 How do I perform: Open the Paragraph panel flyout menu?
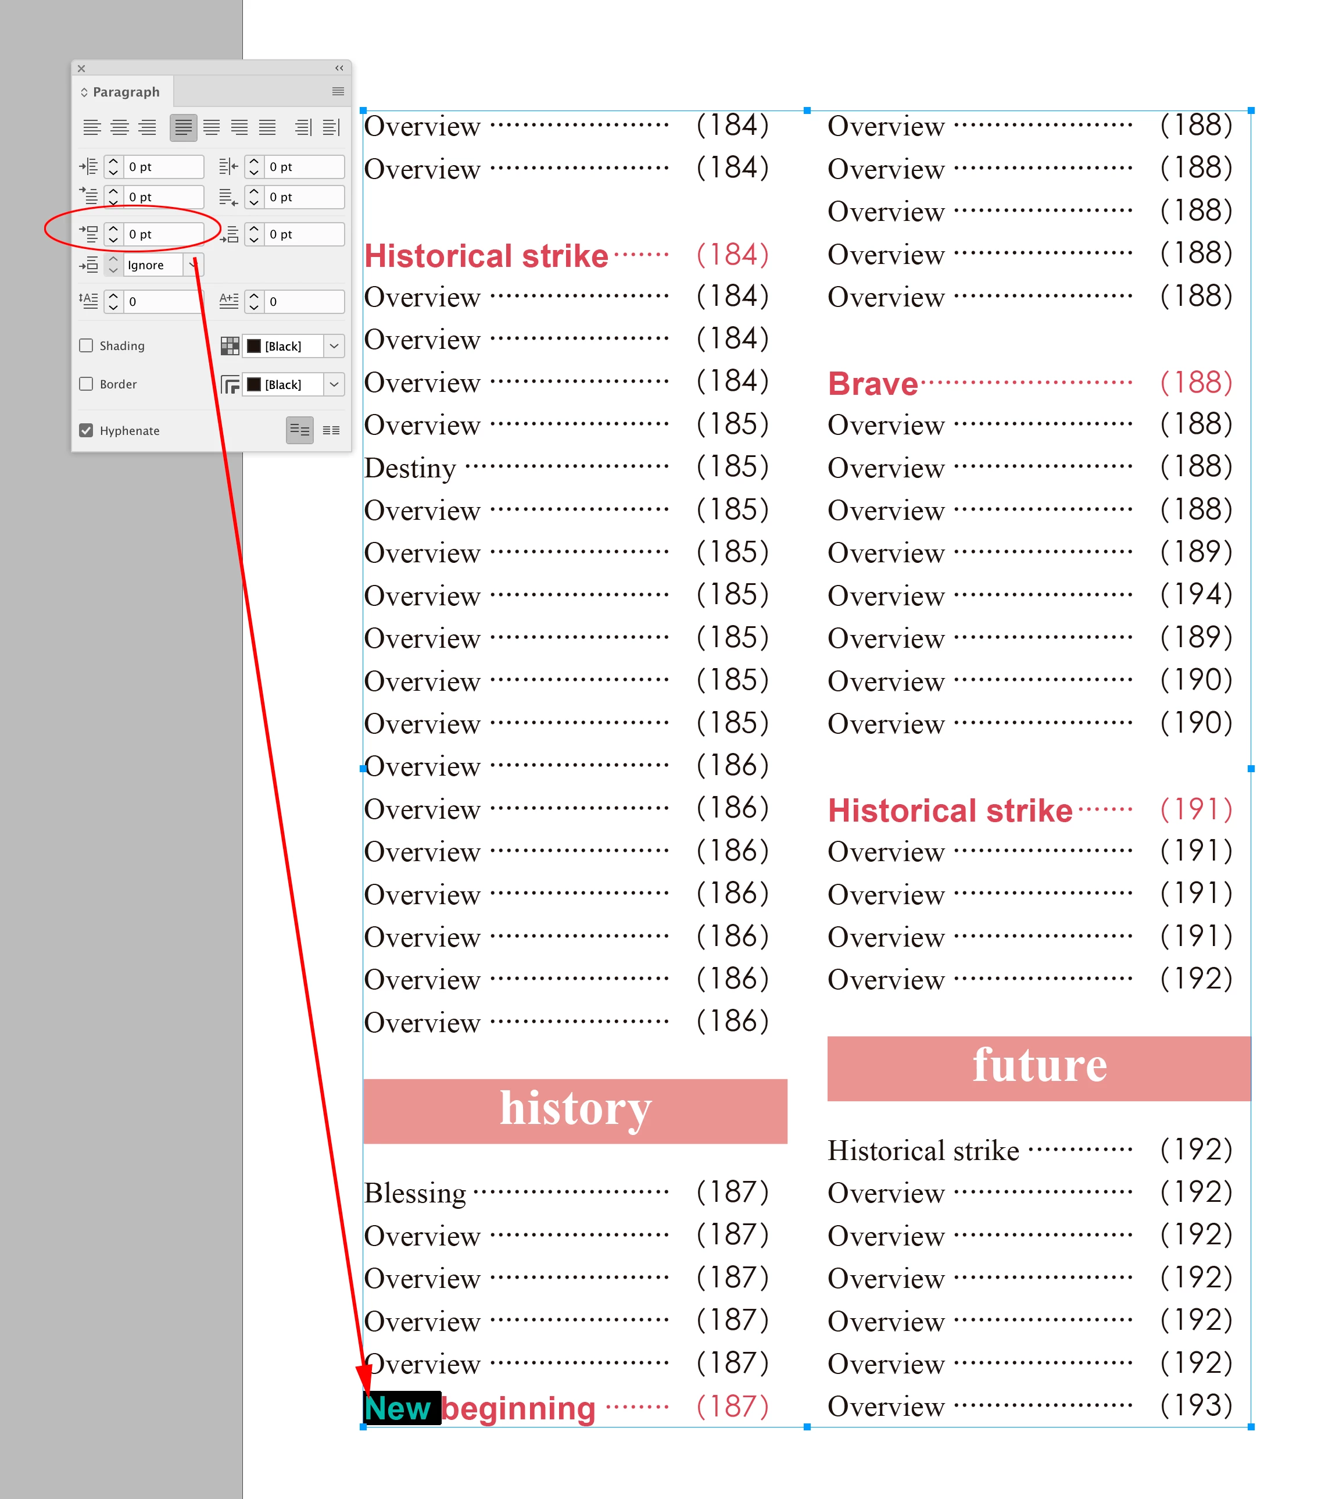(x=338, y=92)
